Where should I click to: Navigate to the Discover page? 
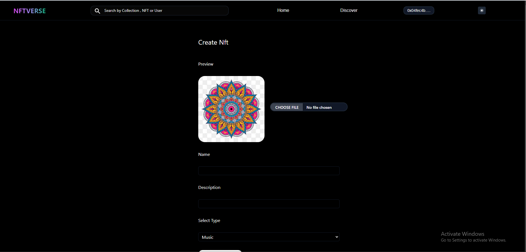coord(349,10)
